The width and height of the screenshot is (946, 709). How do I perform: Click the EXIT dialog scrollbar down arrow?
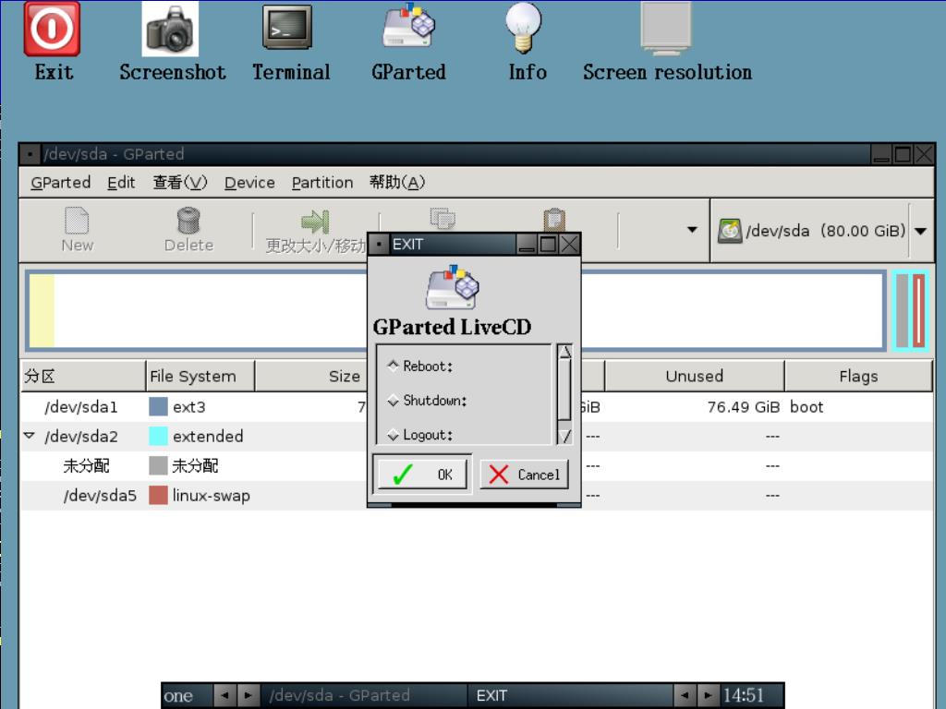(x=564, y=436)
